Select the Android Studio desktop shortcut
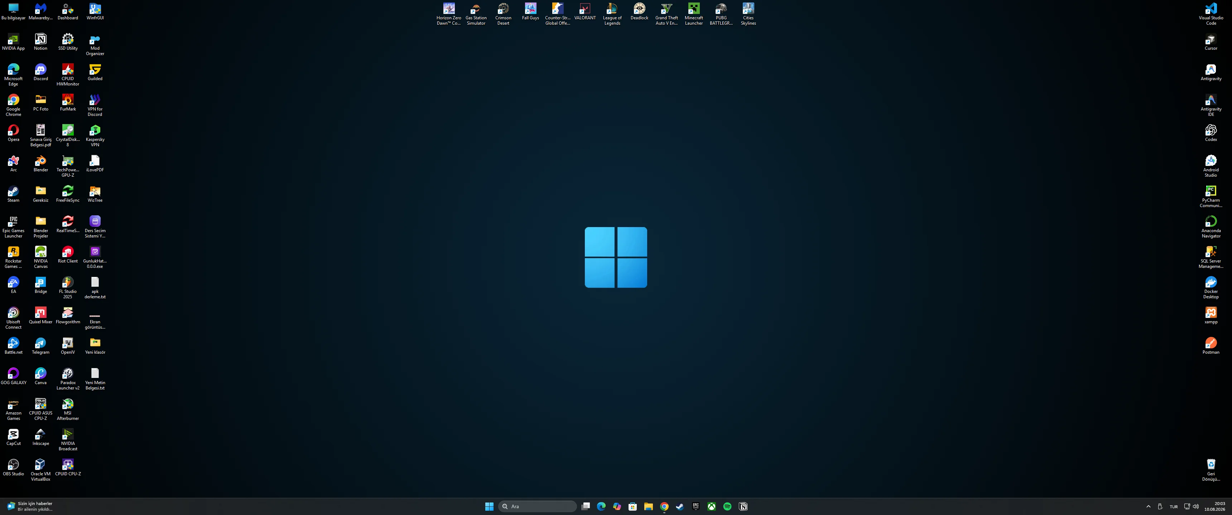 (1211, 166)
